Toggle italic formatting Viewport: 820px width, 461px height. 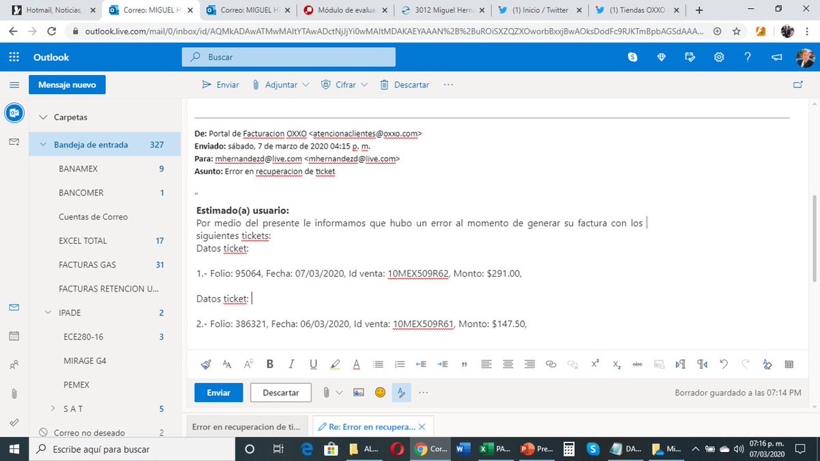(292, 364)
